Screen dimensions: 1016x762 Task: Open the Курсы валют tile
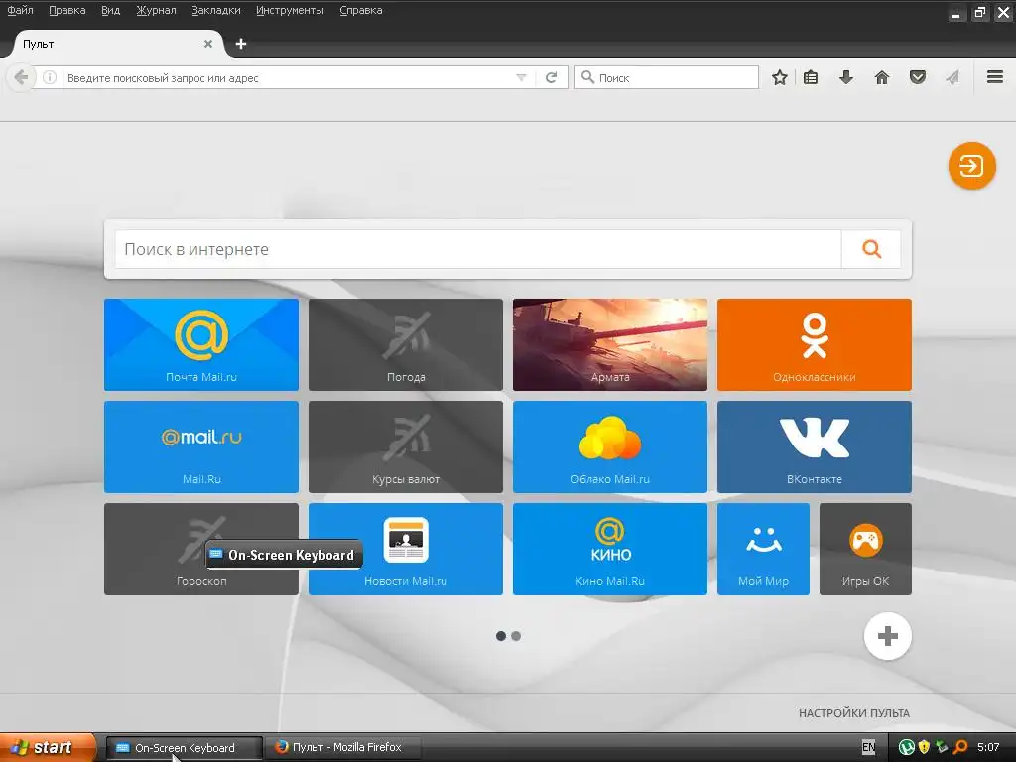[406, 447]
